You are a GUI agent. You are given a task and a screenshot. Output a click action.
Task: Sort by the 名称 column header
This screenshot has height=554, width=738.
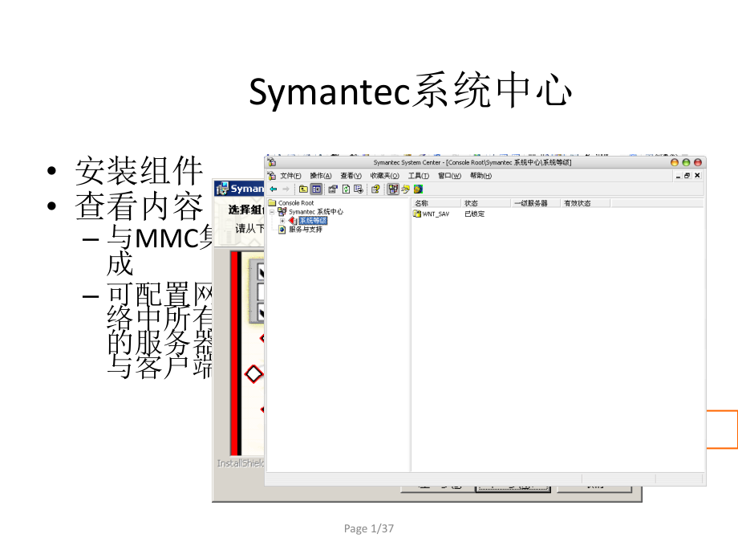(436, 203)
